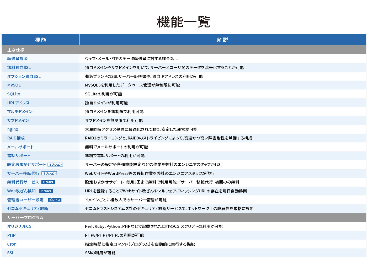Open the オプション独自SSL feature link
Viewport: 368px width, 260px height.
[24, 77]
